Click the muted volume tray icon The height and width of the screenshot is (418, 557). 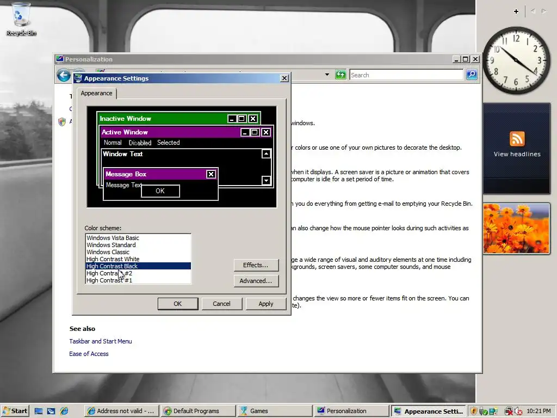click(518, 411)
